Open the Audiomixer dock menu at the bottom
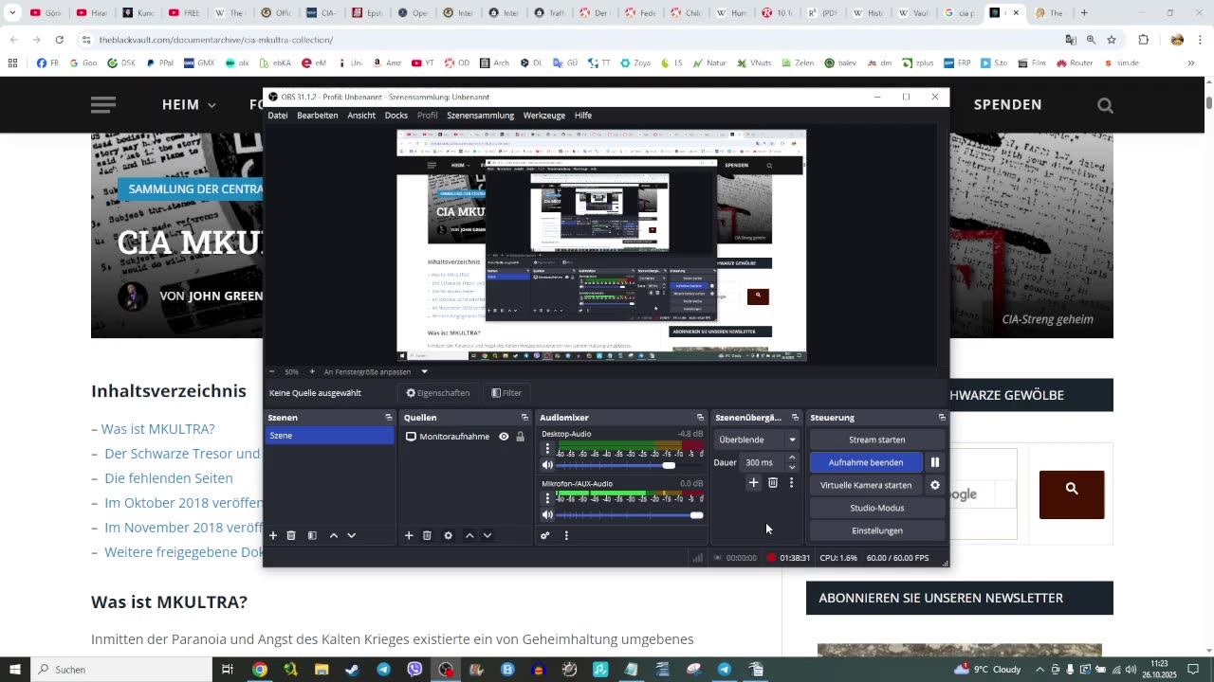The width and height of the screenshot is (1214, 682). tap(566, 535)
